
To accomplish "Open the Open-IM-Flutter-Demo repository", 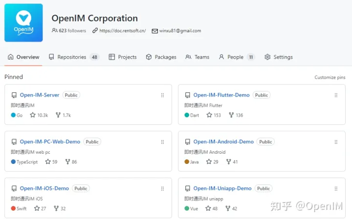I will click(221, 95).
